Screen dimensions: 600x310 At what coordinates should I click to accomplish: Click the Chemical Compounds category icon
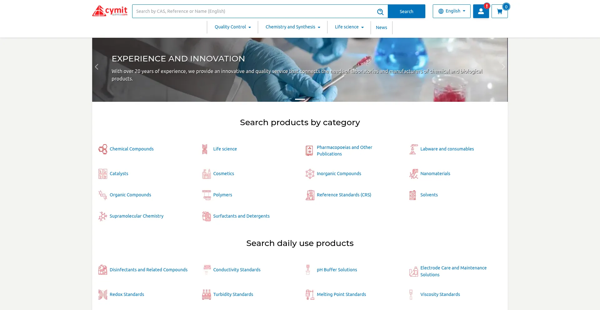point(103,149)
